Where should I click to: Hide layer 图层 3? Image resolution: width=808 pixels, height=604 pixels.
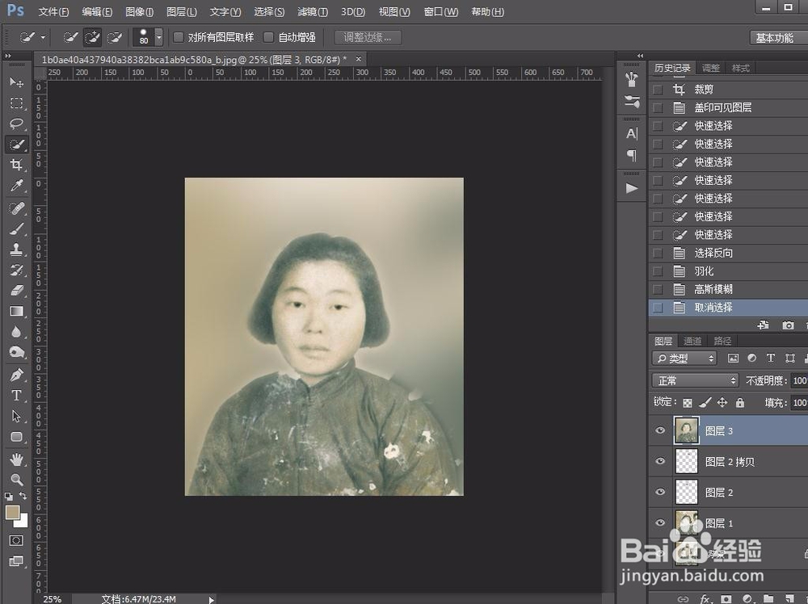[x=660, y=430]
